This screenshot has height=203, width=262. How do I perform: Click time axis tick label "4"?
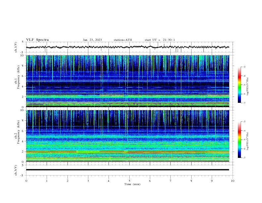pos(109,181)
